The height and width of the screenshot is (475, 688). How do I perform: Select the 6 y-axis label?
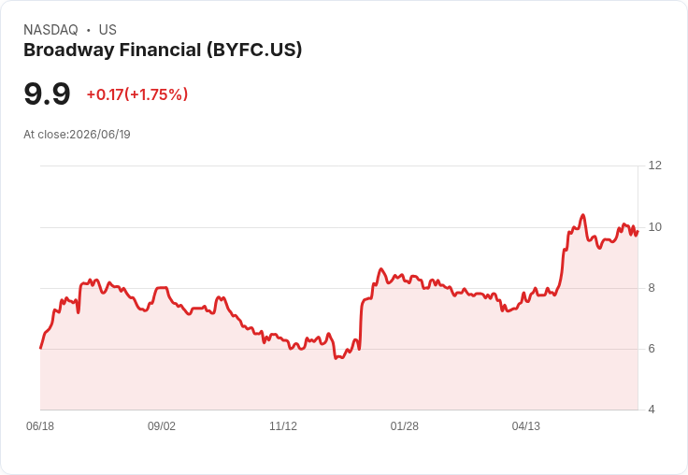coord(652,349)
